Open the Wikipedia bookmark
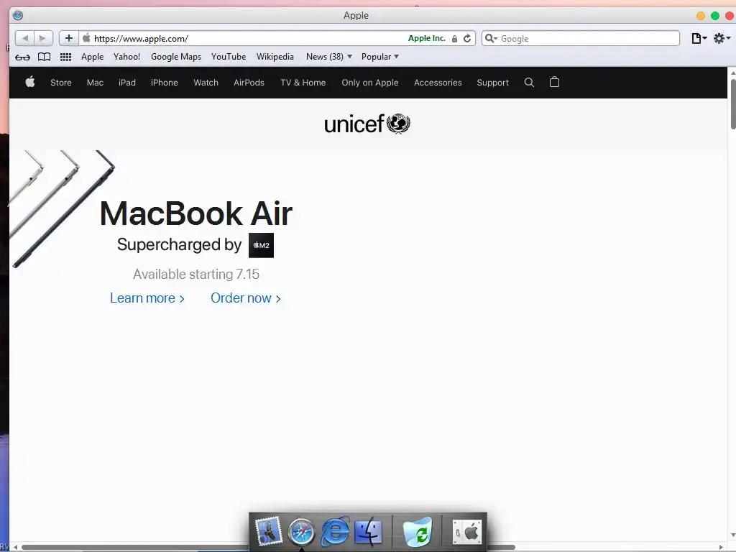Viewport: 736px width, 552px height. point(275,57)
